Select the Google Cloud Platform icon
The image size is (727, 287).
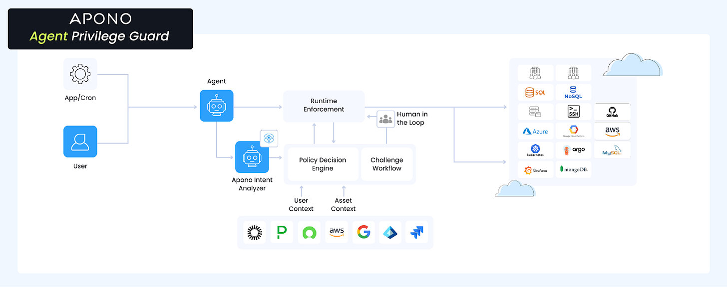pos(573,131)
